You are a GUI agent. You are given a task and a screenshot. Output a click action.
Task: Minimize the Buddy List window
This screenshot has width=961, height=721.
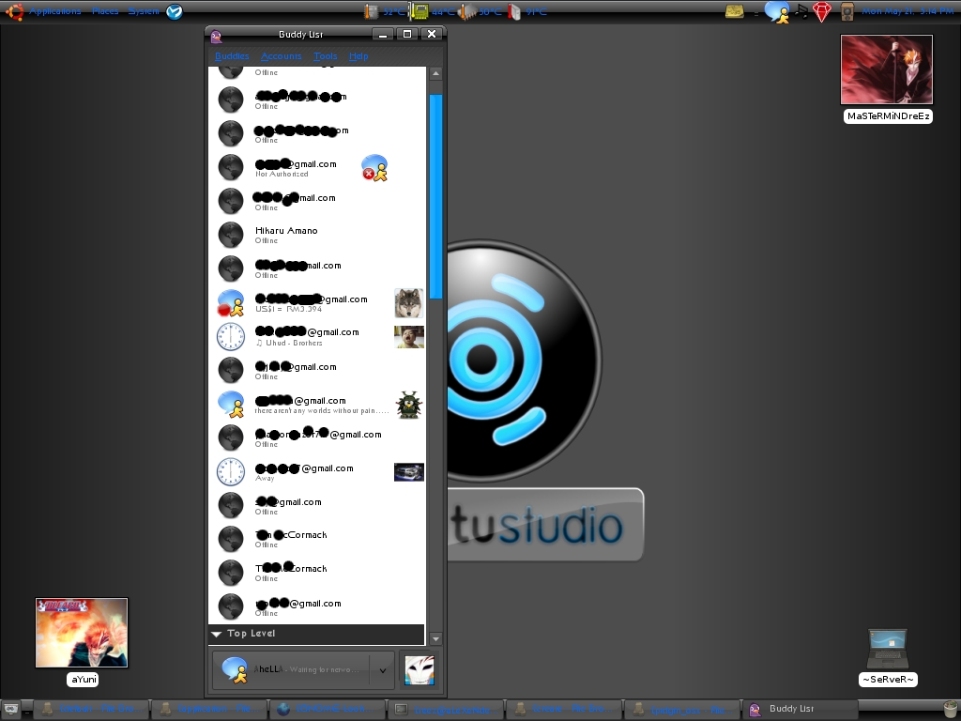point(383,35)
